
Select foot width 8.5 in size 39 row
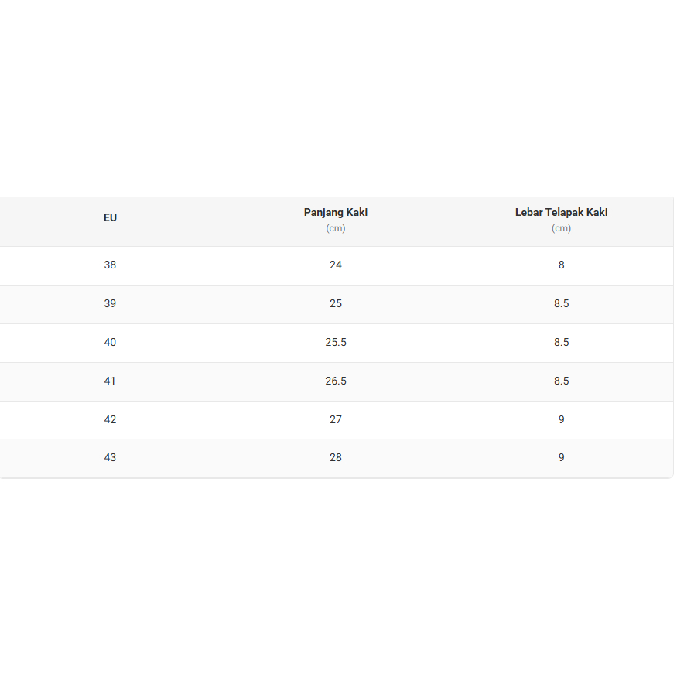(x=561, y=304)
